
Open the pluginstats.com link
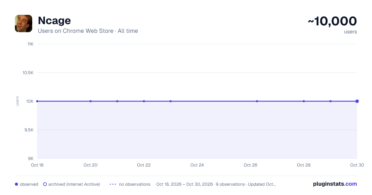tap(335, 184)
